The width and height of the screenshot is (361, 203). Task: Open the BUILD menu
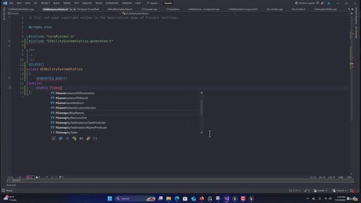point(56,3)
